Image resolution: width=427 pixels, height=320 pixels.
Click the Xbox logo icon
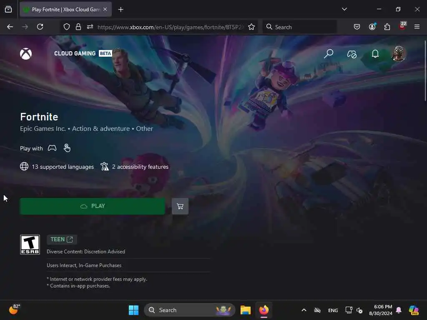point(26,54)
